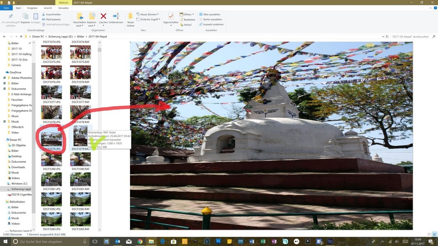This screenshot has height=246, width=438.
Task: Click Pfad kopieren in the ribbon
Action: (x=53, y=19)
